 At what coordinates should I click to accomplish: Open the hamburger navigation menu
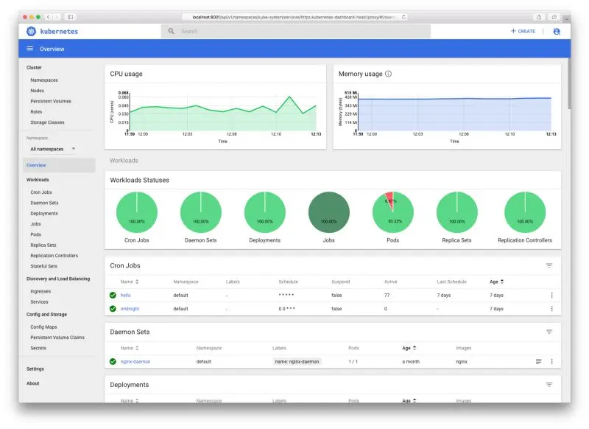(x=30, y=49)
